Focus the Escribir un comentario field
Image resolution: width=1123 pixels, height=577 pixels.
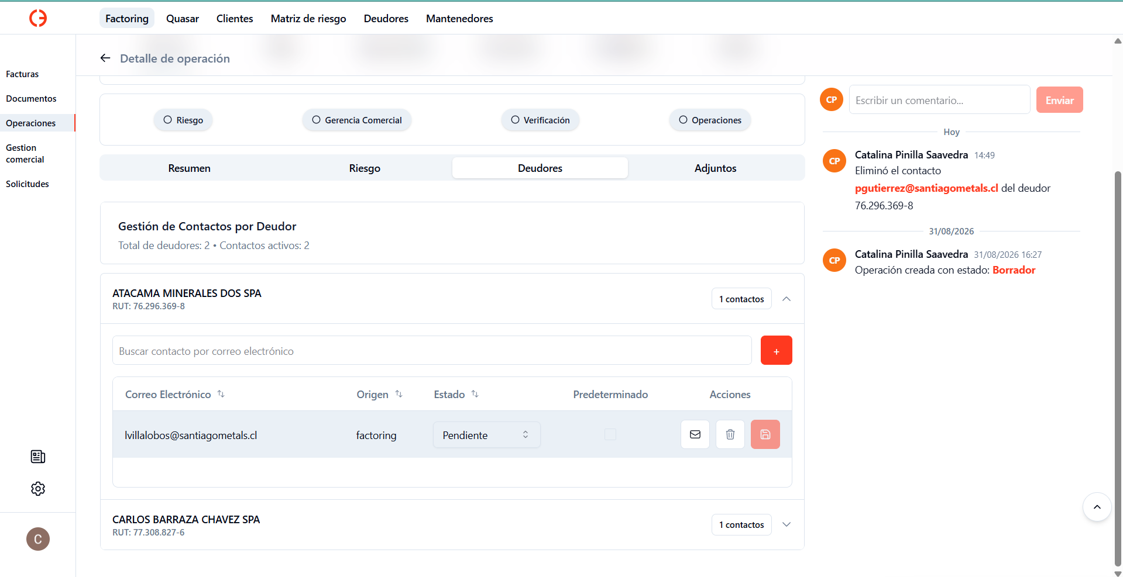(939, 100)
